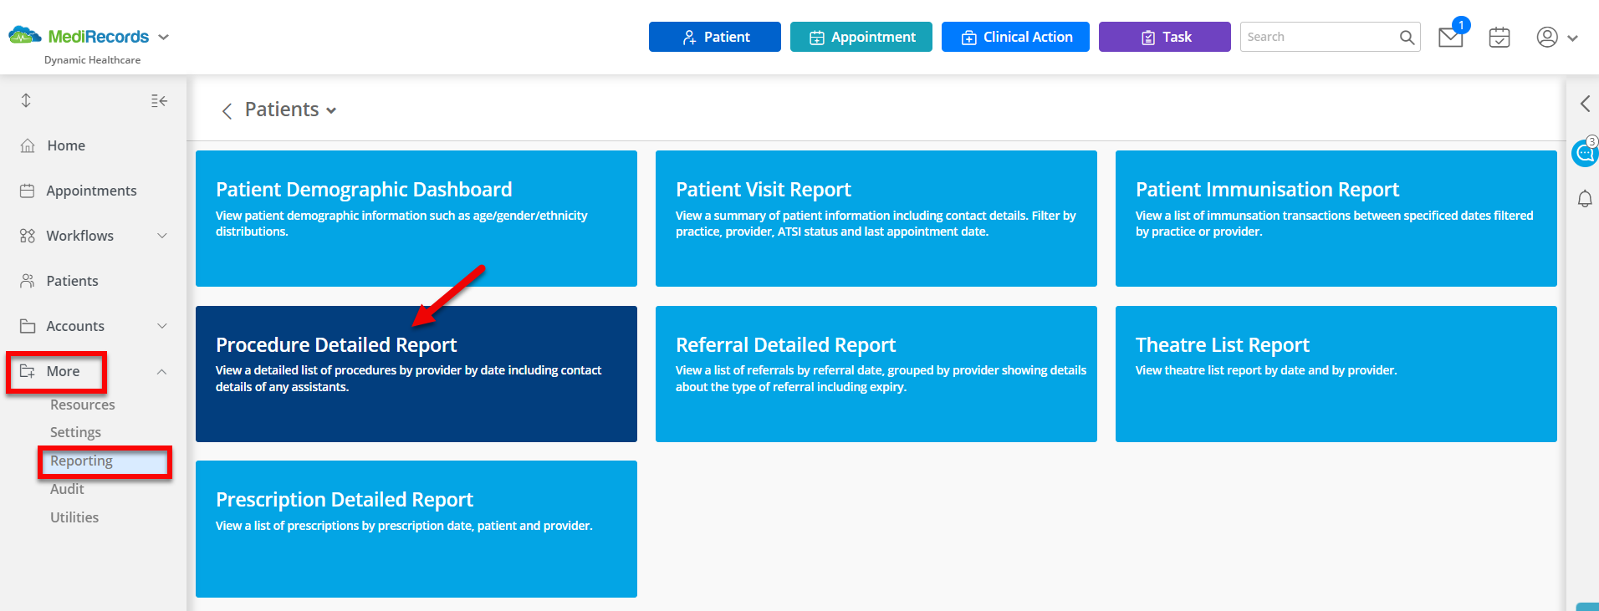This screenshot has width=1599, height=611.
Task: Expand the user account dropdown arrow
Action: [x=1572, y=38]
